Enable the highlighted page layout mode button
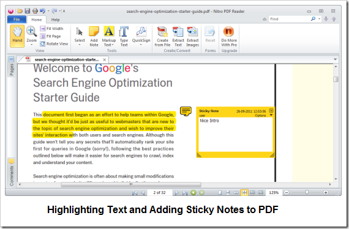The width and height of the screenshot is (349, 229). point(244,192)
